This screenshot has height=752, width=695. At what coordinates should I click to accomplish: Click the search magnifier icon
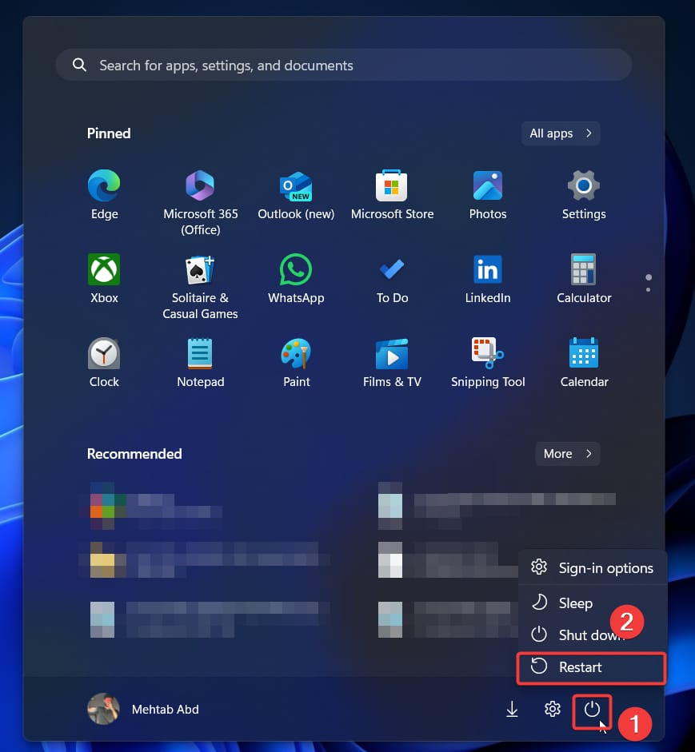click(x=79, y=65)
